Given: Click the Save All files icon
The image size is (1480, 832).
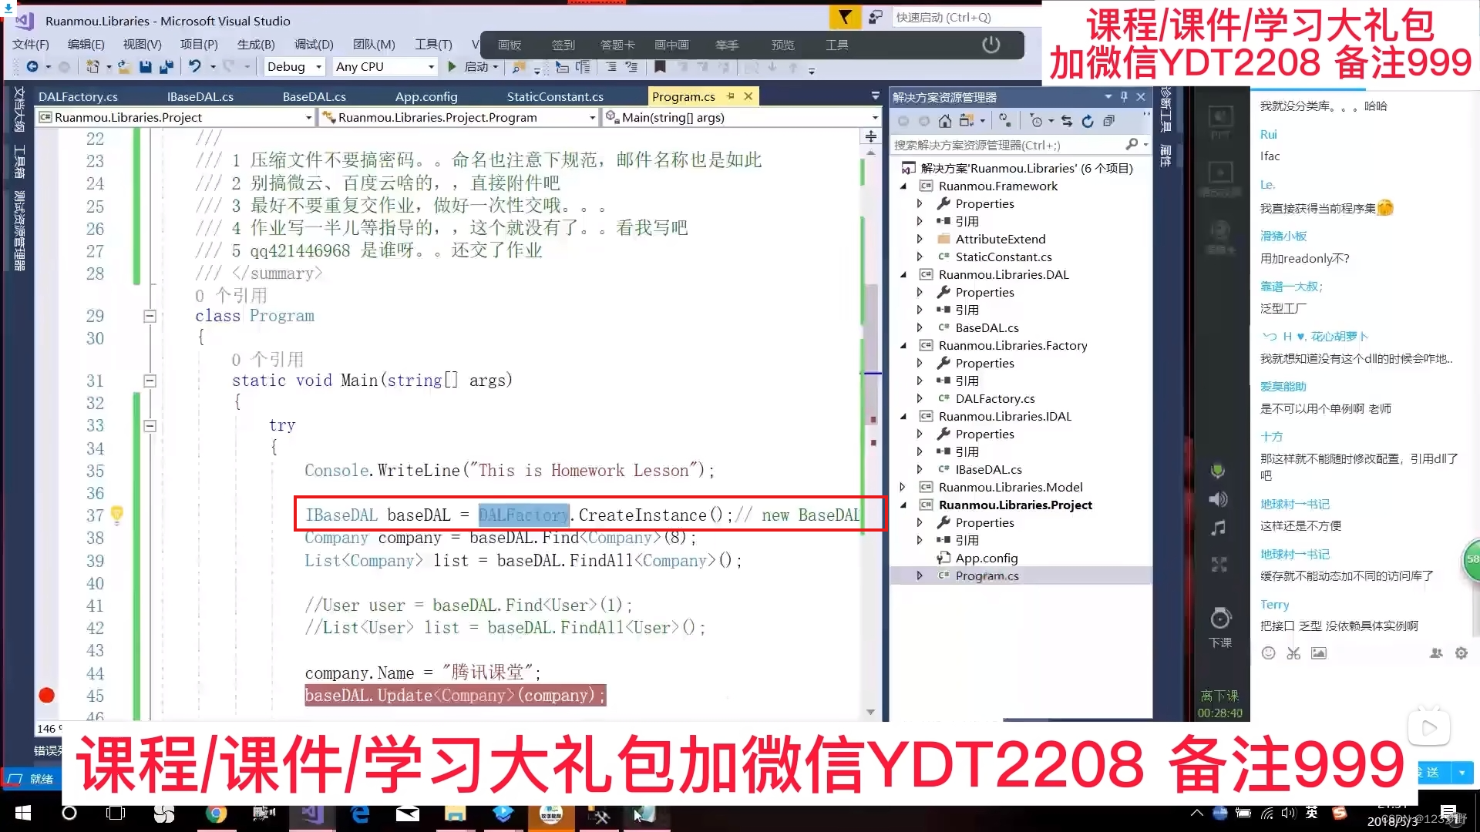Looking at the screenshot, I should tap(166, 66).
